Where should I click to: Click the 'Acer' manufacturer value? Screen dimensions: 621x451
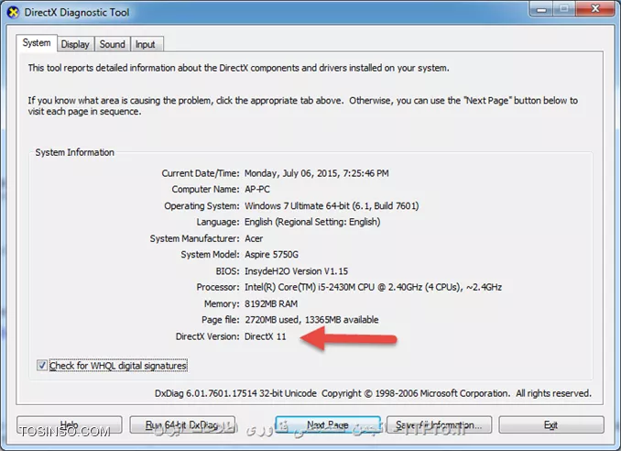pos(254,238)
